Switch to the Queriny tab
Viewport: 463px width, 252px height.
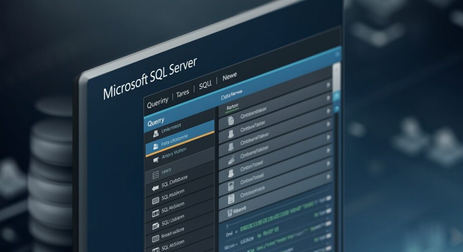(157, 102)
